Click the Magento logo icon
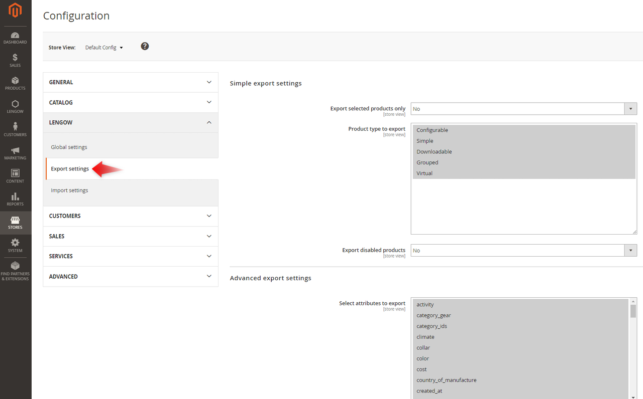 point(15,10)
